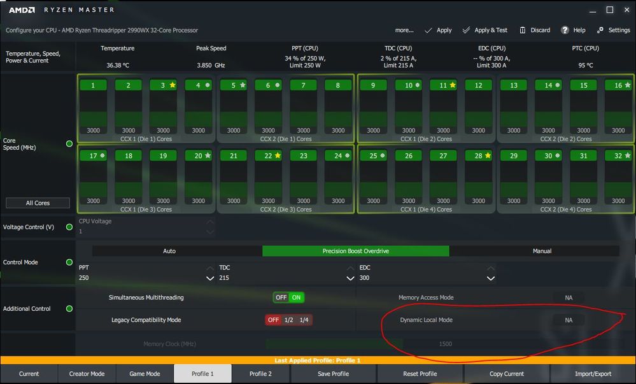This screenshot has width=636, height=384.
Task: Toggle the Control Mode green indicator
Action: click(x=69, y=262)
